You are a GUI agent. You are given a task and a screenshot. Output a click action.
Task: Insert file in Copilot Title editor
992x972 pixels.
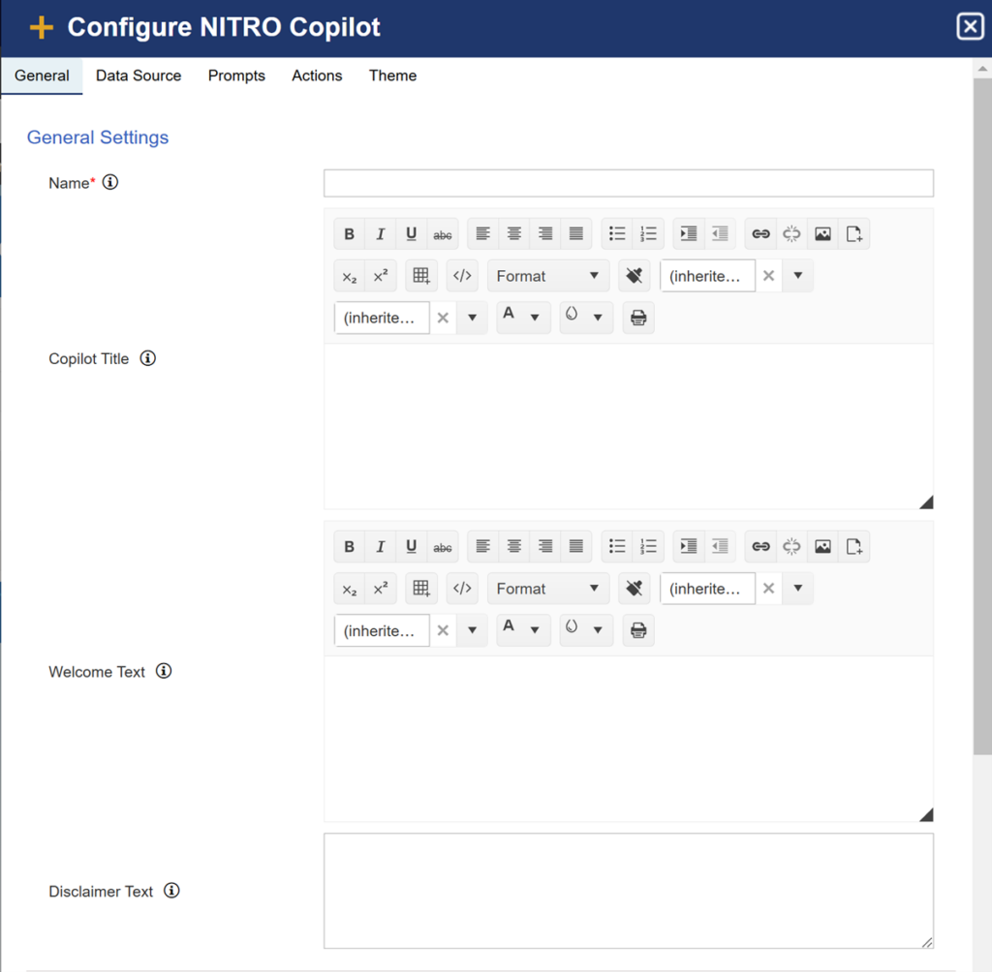(x=853, y=234)
